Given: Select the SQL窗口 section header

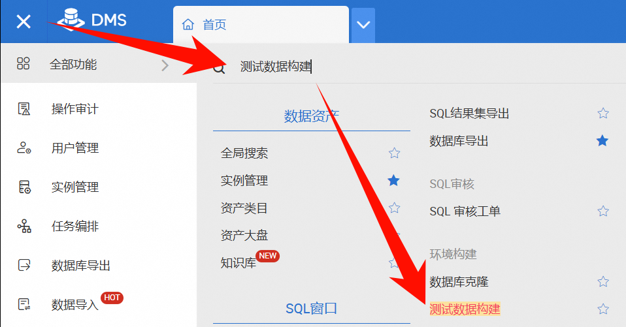Looking at the screenshot, I should click(312, 309).
